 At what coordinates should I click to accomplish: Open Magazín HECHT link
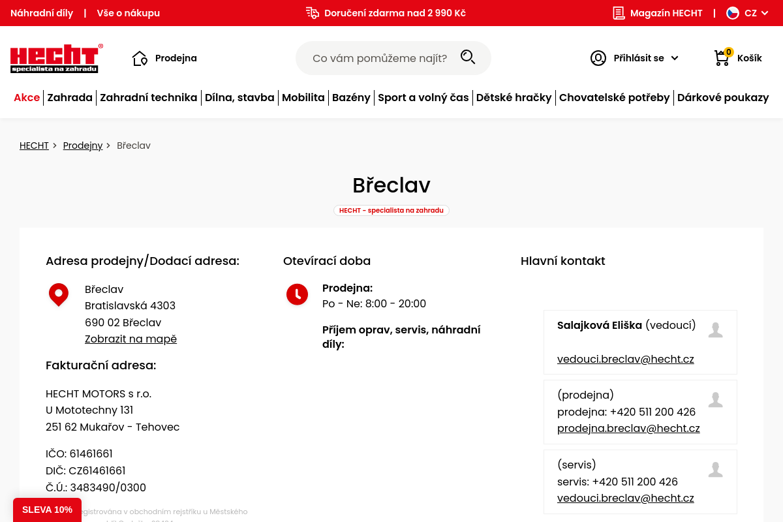(666, 13)
